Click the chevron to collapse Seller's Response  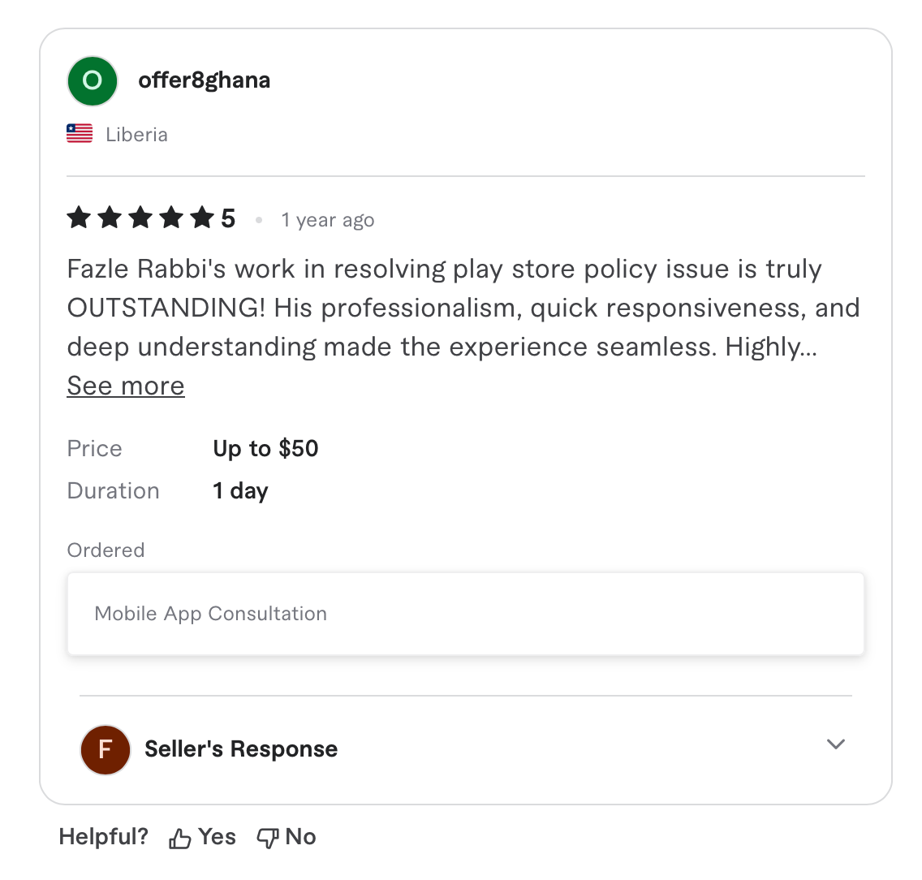point(836,744)
